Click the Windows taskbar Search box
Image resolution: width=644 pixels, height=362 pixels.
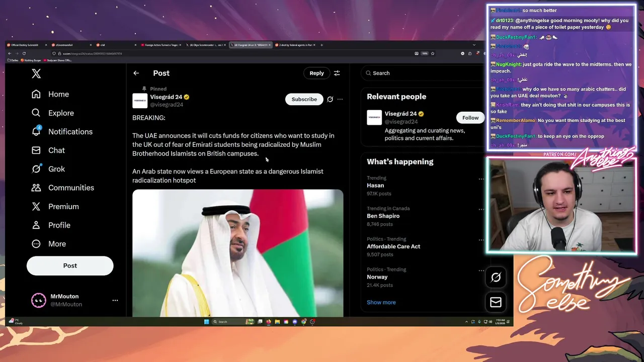pyautogui.click(x=233, y=322)
